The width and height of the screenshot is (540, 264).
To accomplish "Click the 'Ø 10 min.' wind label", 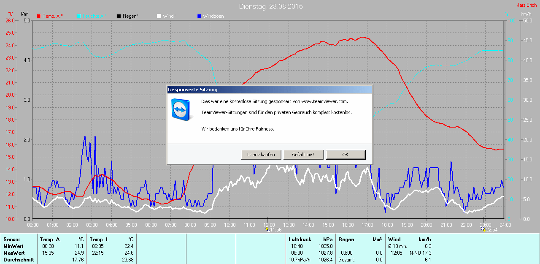I will (x=397, y=246).
